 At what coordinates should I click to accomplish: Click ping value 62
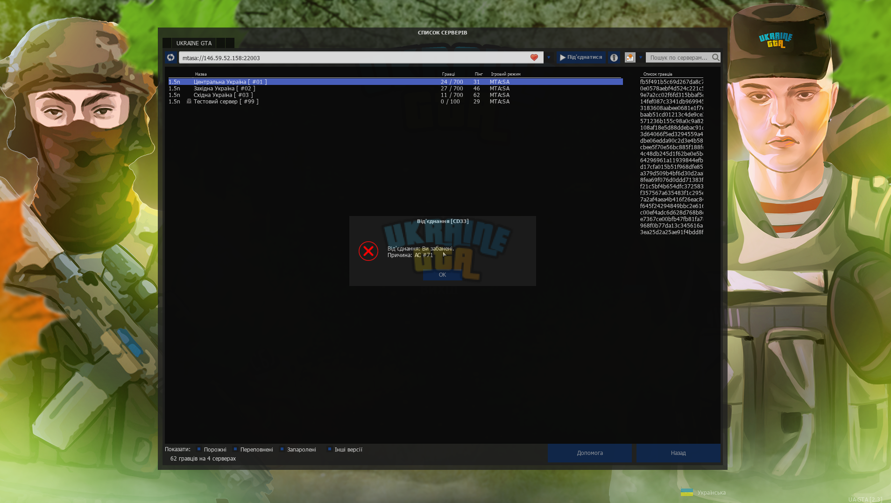pos(476,95)
